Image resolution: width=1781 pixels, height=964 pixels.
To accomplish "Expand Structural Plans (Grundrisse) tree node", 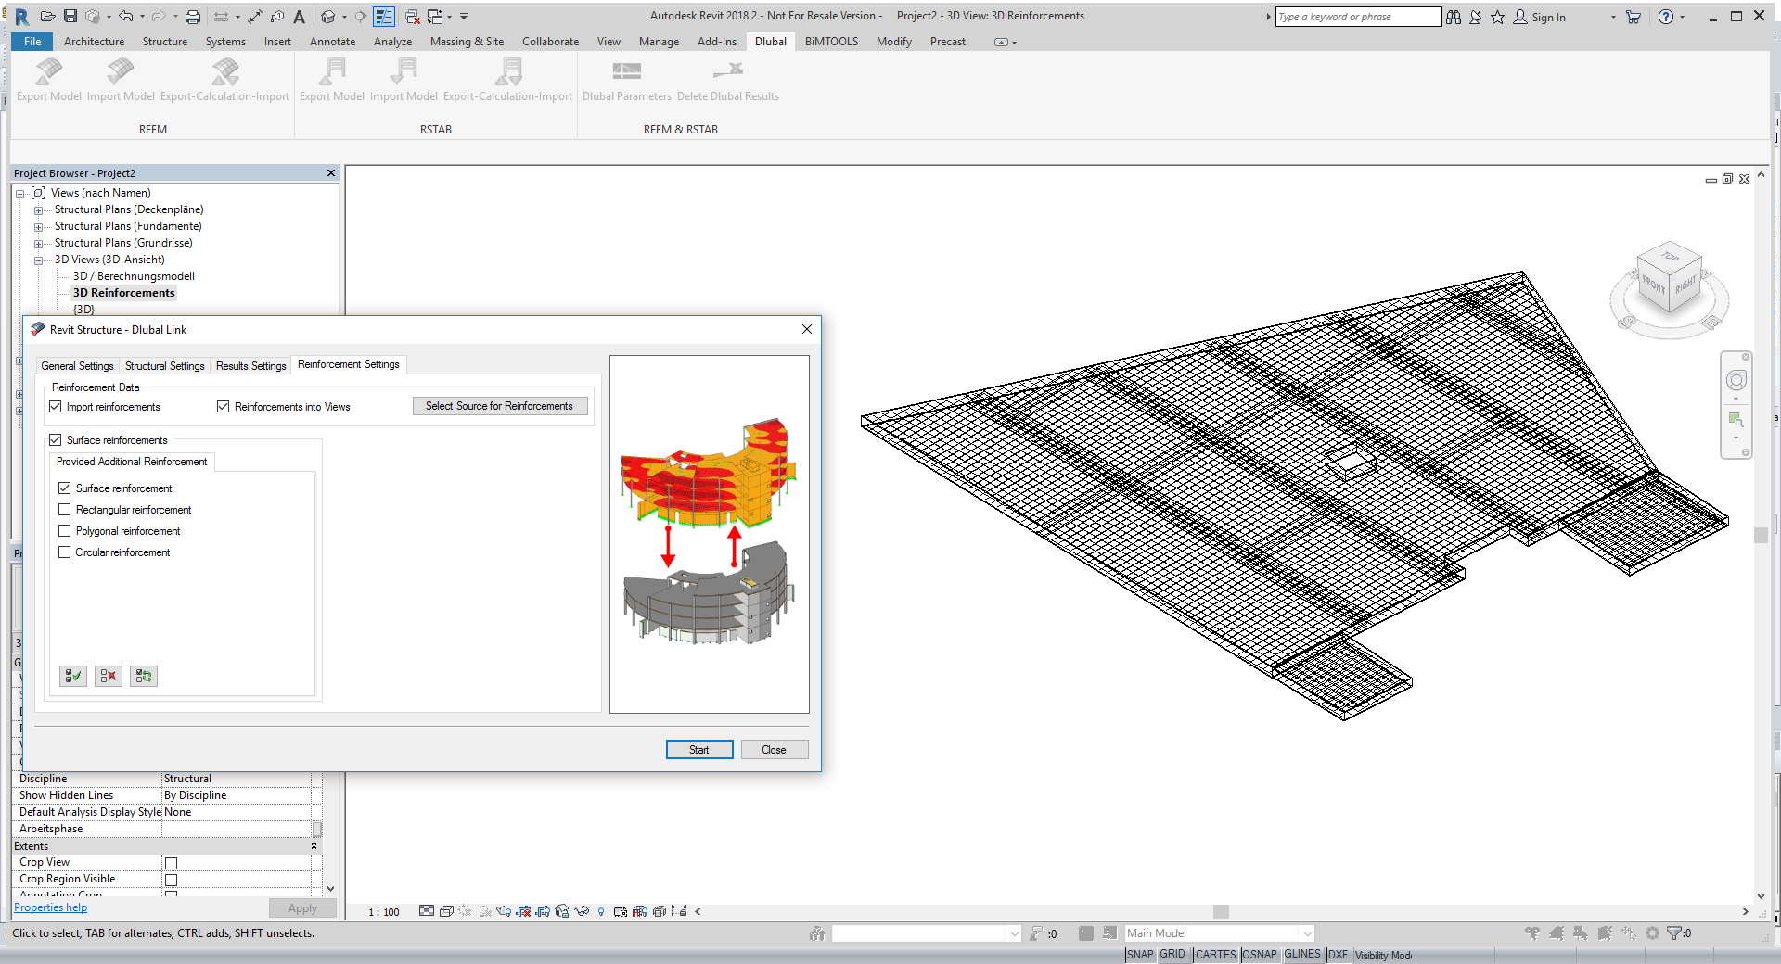I will coord(38,244).
